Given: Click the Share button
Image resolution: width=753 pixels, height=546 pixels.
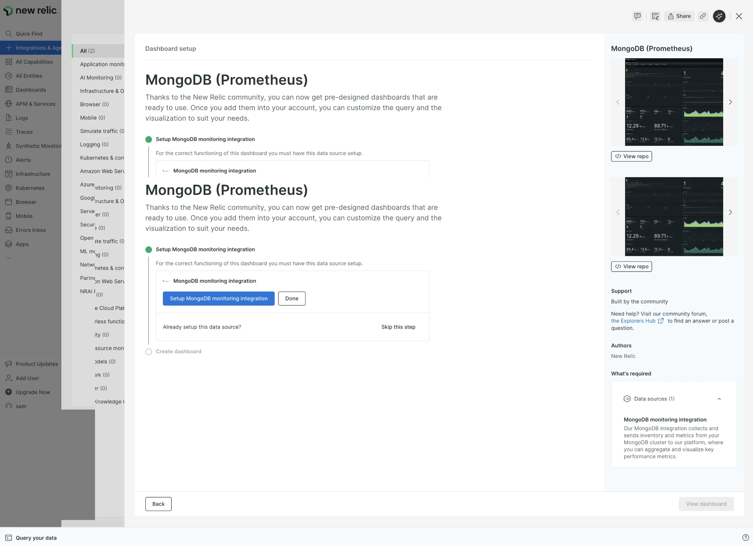Looking at the screenshot, I should point(679,16).
